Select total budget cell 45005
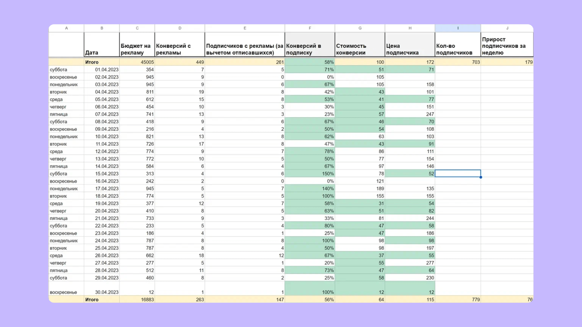This screenshot has height=327, width=582. tap(137, 62)
